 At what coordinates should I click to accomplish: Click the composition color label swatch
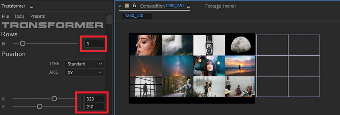click(x=127, y=6)
